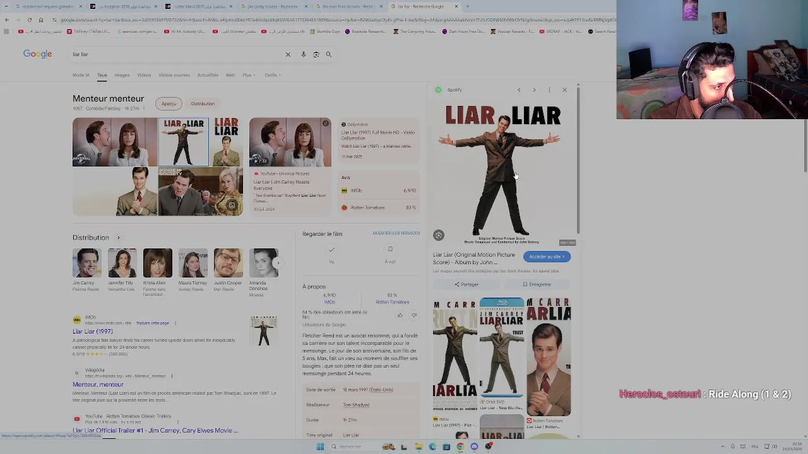Reload the page in Chrome
The width and height of the screenshot is (808, 454).
(x=30, y=20)
